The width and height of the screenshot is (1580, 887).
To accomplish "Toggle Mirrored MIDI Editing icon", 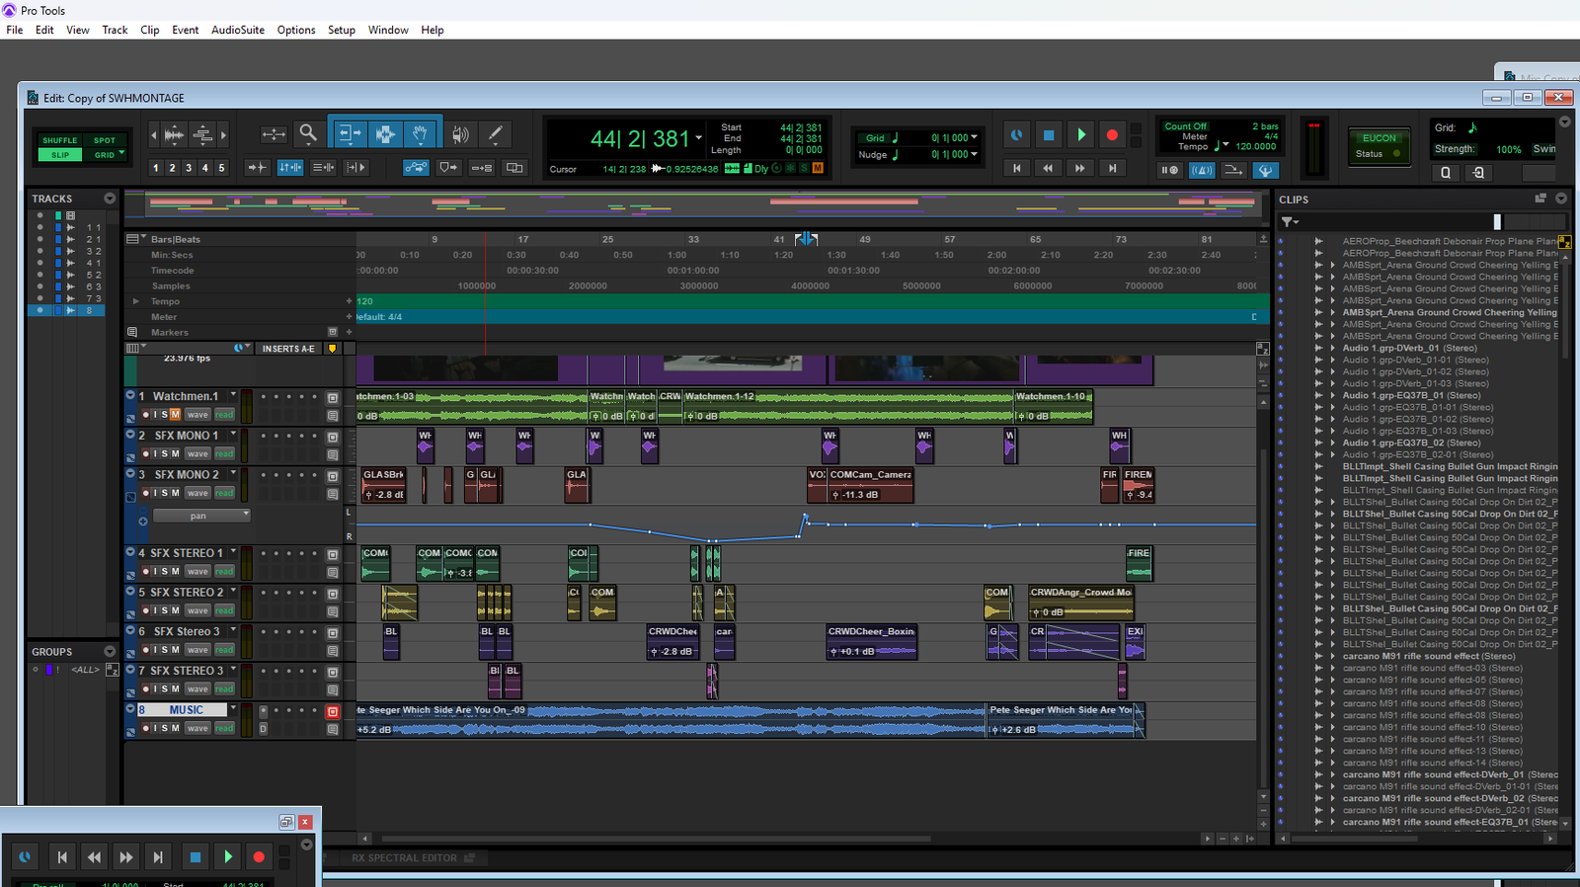I will (482, 168).
